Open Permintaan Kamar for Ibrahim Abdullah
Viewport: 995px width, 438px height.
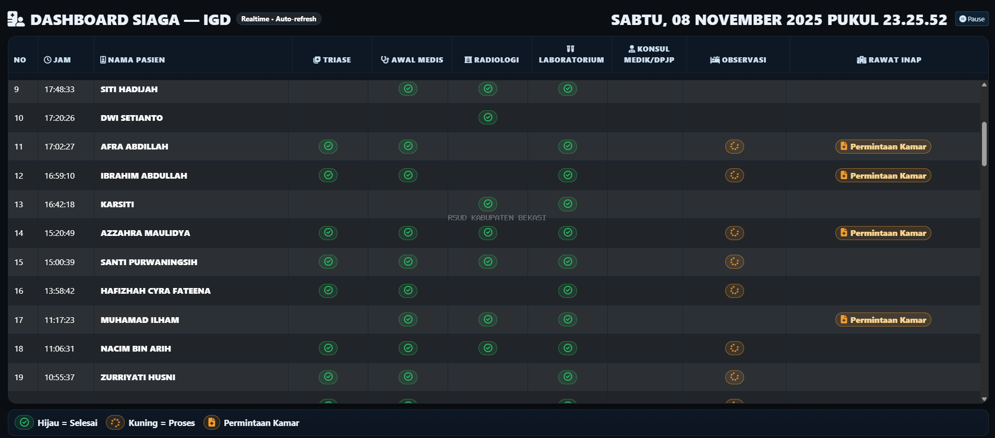click(883, 176)
